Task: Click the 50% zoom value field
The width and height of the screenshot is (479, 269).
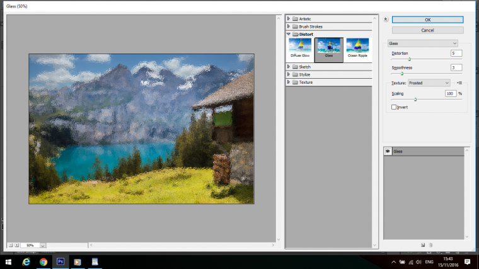Action: (x=30, y=246)
